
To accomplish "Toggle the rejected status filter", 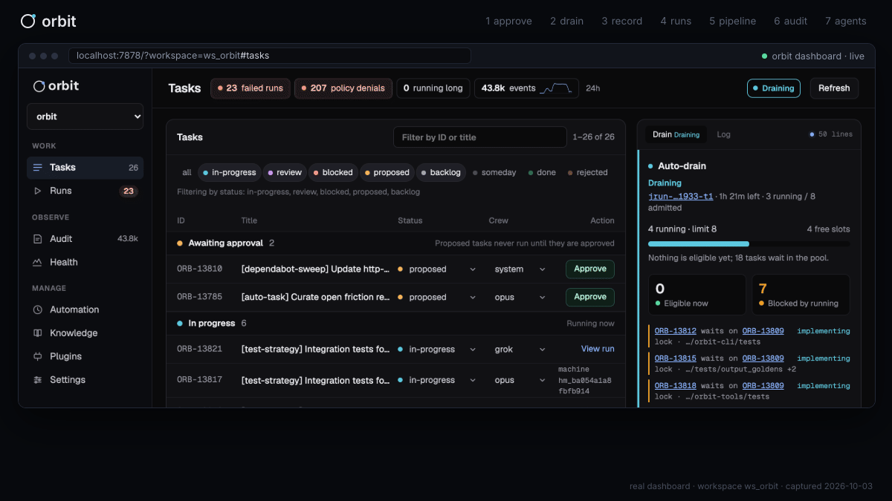I will point(587,172).
